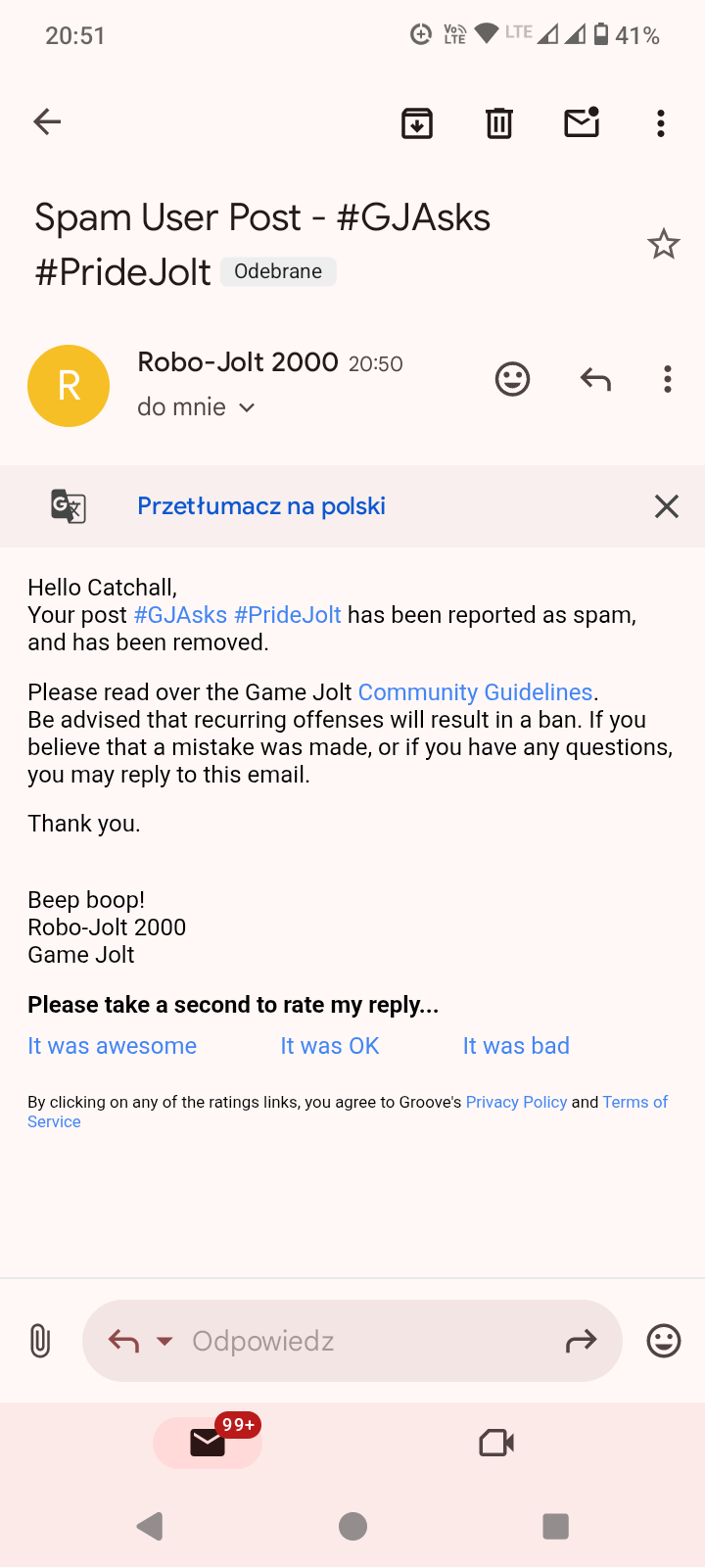Delete the email using the trash icon

coord(499,123)
